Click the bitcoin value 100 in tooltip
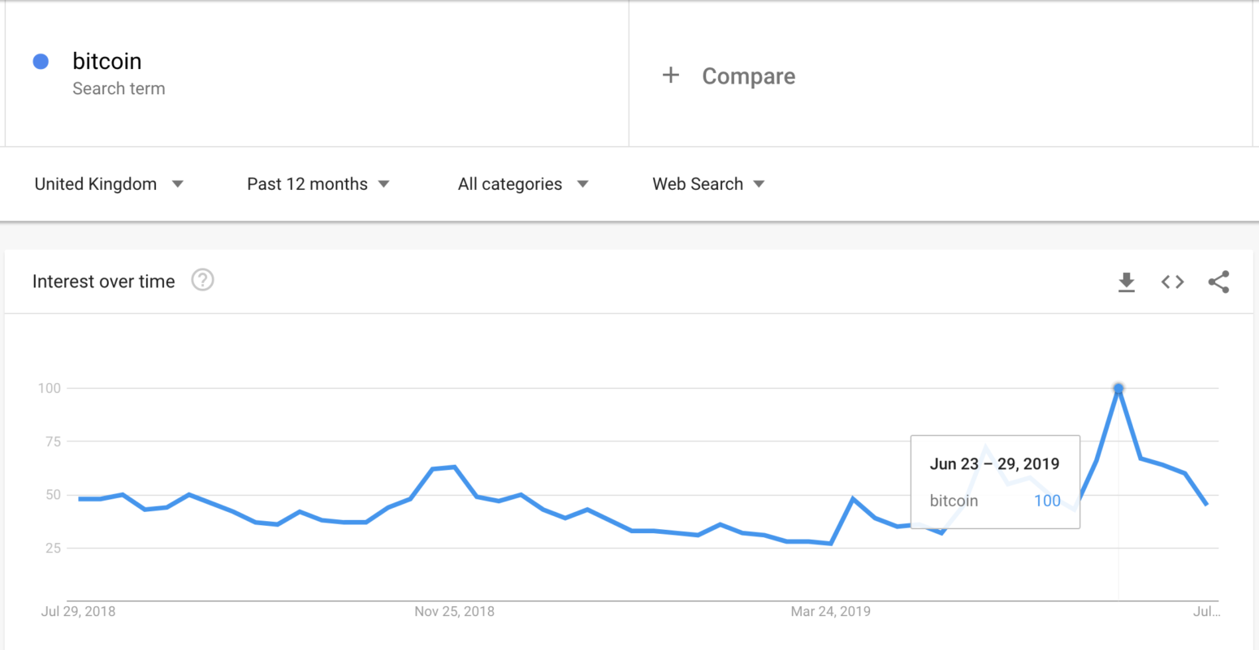This screenshot has width=1259, height=650. 1046,500
